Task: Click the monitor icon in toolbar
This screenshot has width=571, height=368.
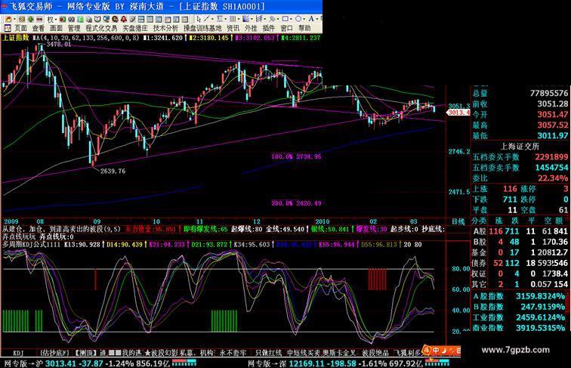Action: (x=106, y=19)
